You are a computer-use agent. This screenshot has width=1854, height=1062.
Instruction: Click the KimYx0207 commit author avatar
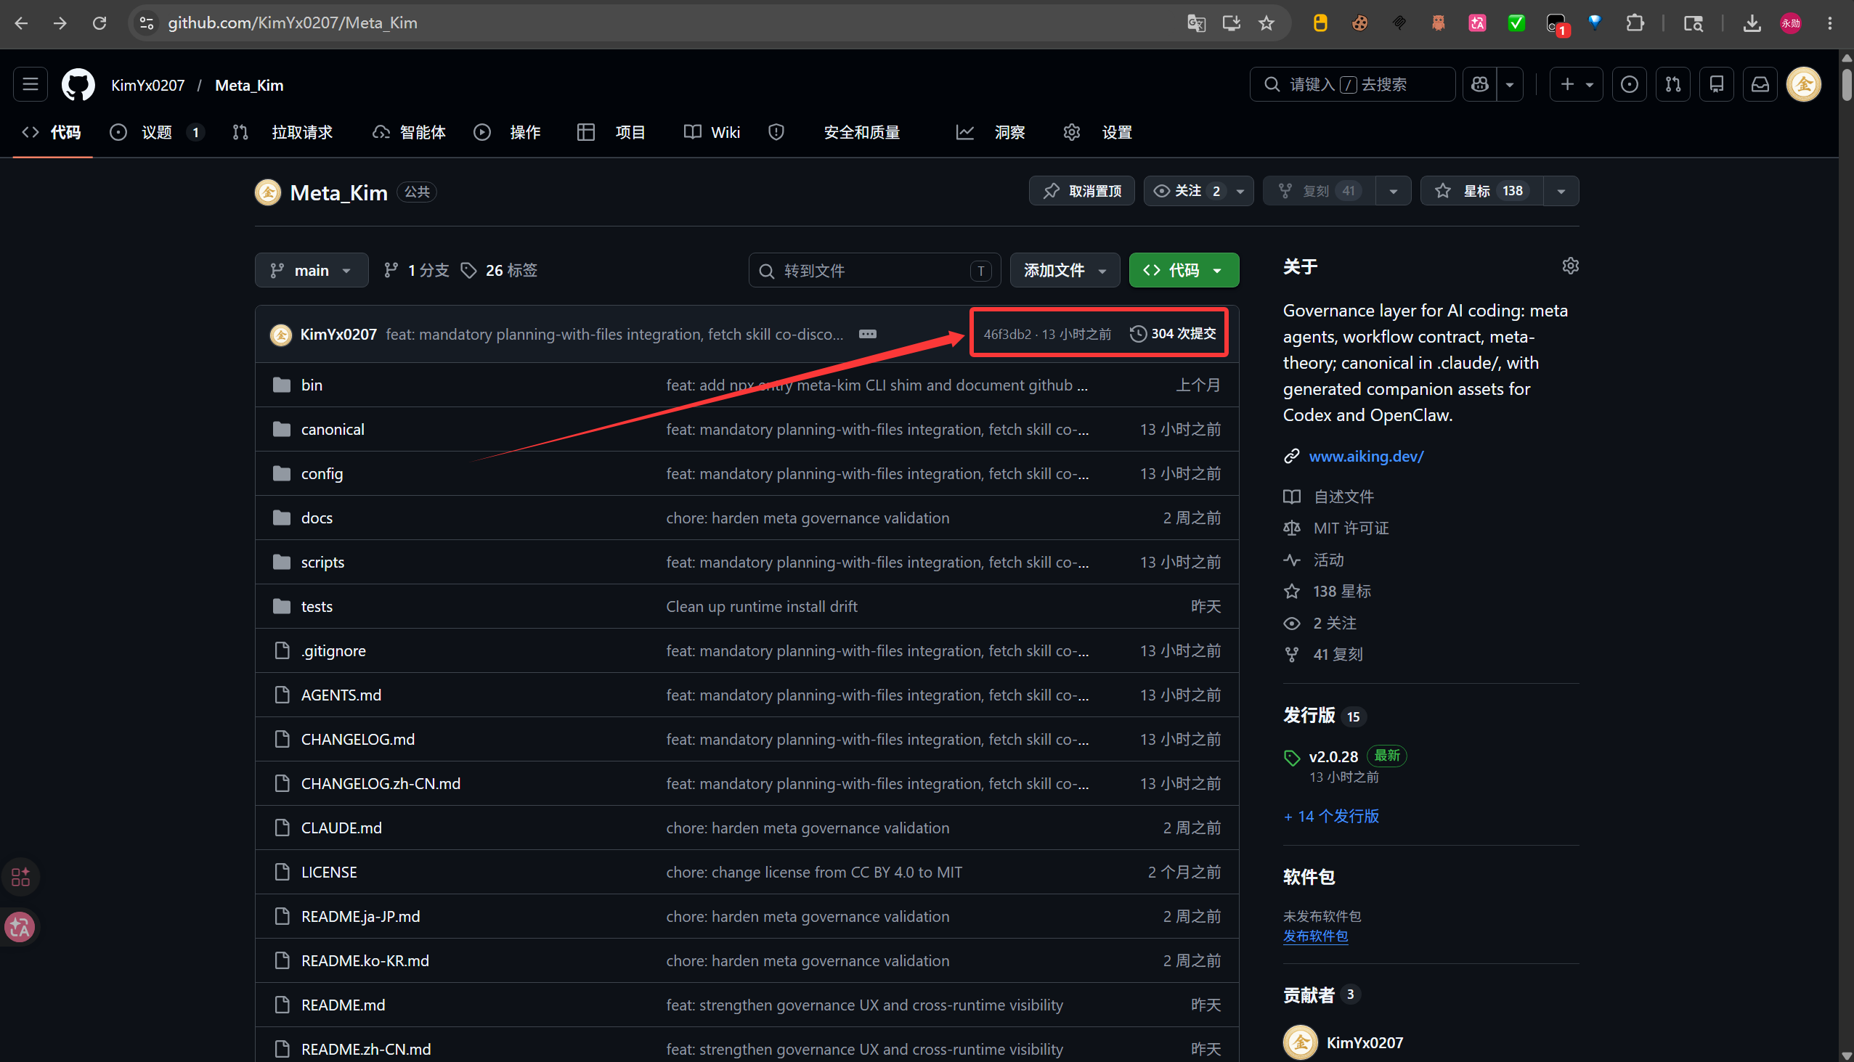click(x=281, y=335)
